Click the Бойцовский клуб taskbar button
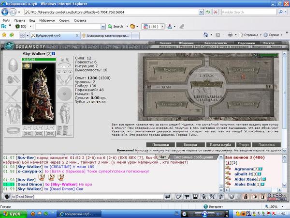This screenshot has height=218, width=290. (x=79, y=214)
